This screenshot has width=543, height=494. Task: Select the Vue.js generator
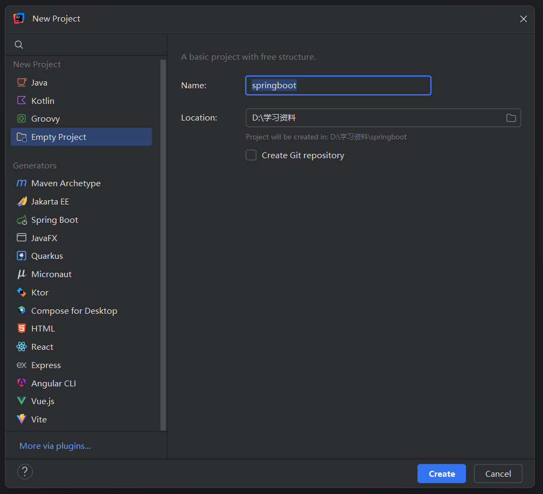pos(81,401)
